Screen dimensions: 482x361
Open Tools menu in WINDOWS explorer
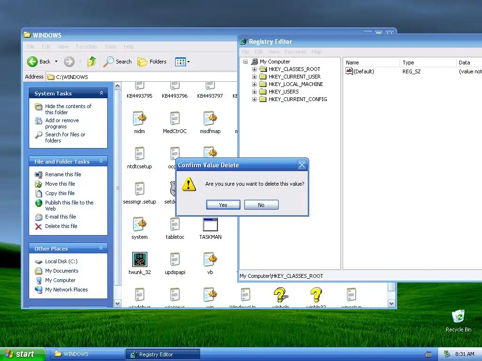tap(110, 47)
